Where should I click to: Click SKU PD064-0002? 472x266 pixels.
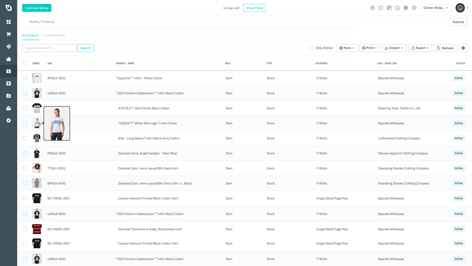tap(57, 153)
